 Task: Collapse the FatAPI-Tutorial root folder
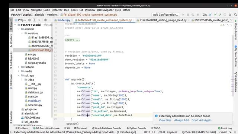pyautogui.click(x=15, y=25)
